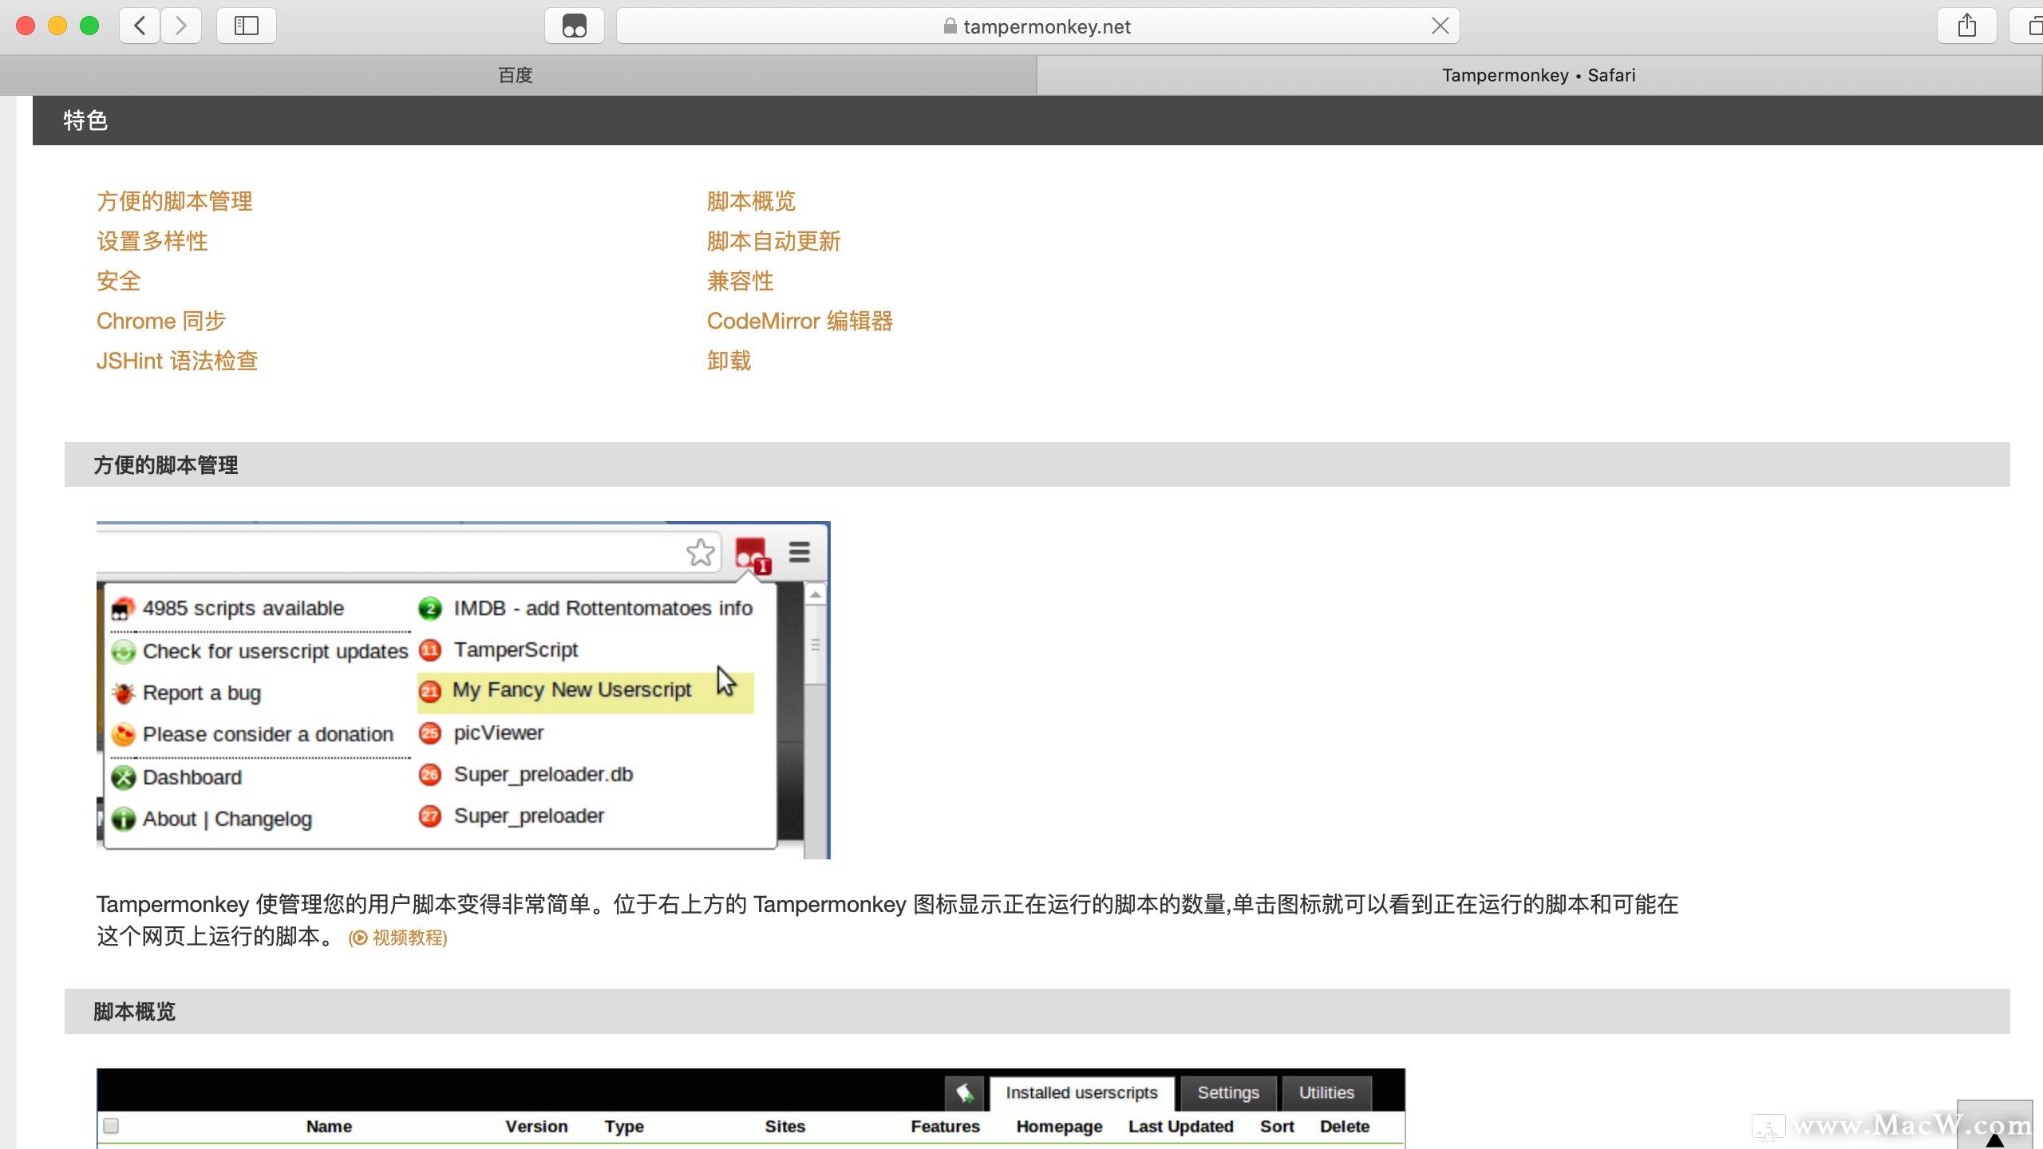Click the bookmark star in the screenshot

pos(701,552)
